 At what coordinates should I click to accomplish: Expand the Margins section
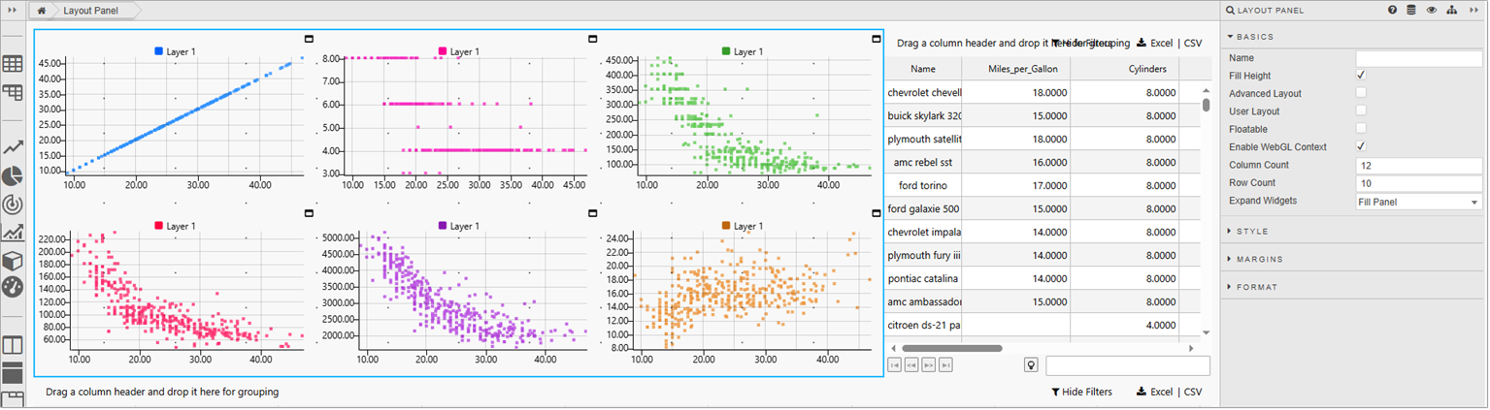[1259, 259]
